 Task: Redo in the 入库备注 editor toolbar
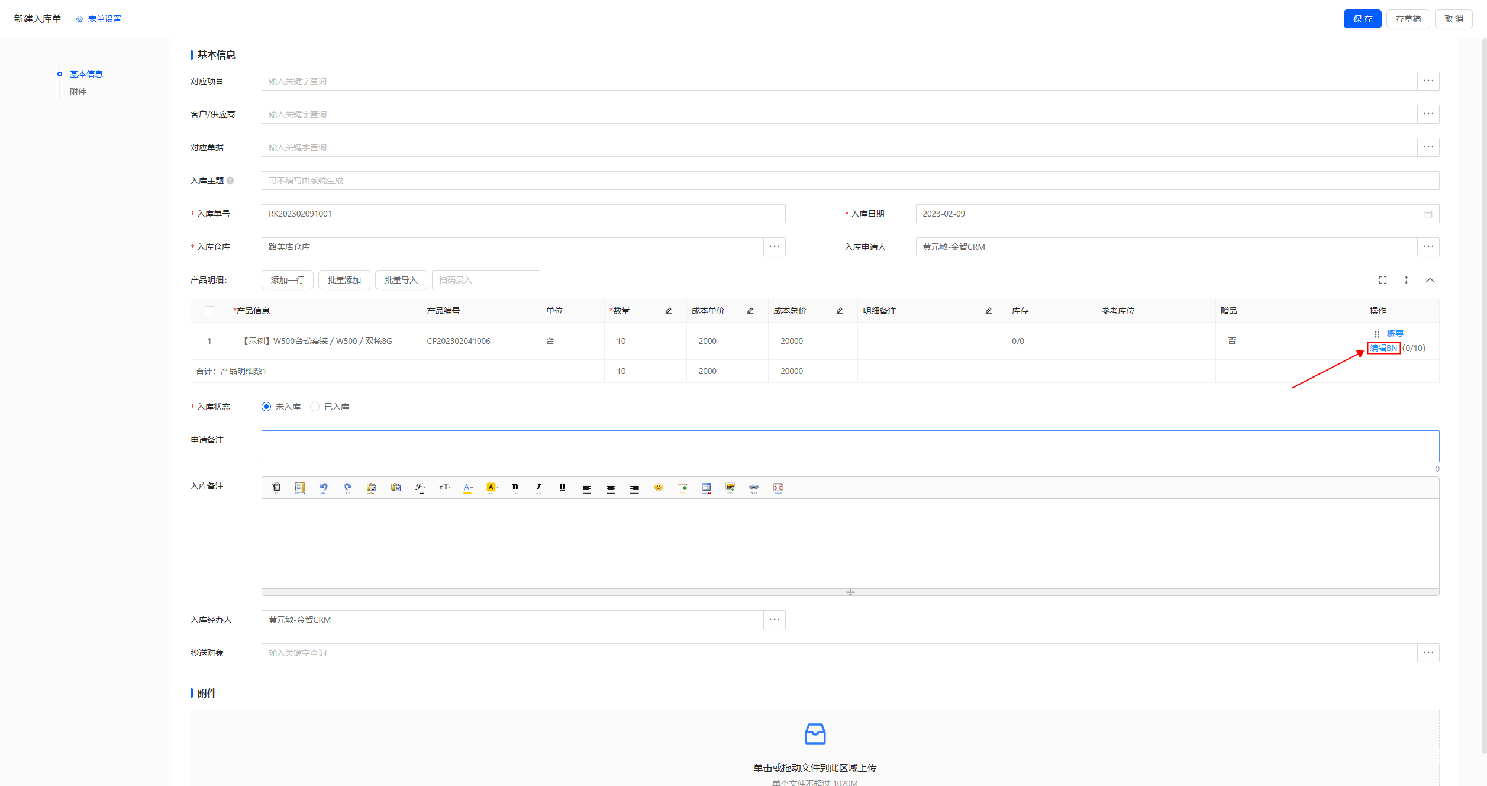coord(348,488)
